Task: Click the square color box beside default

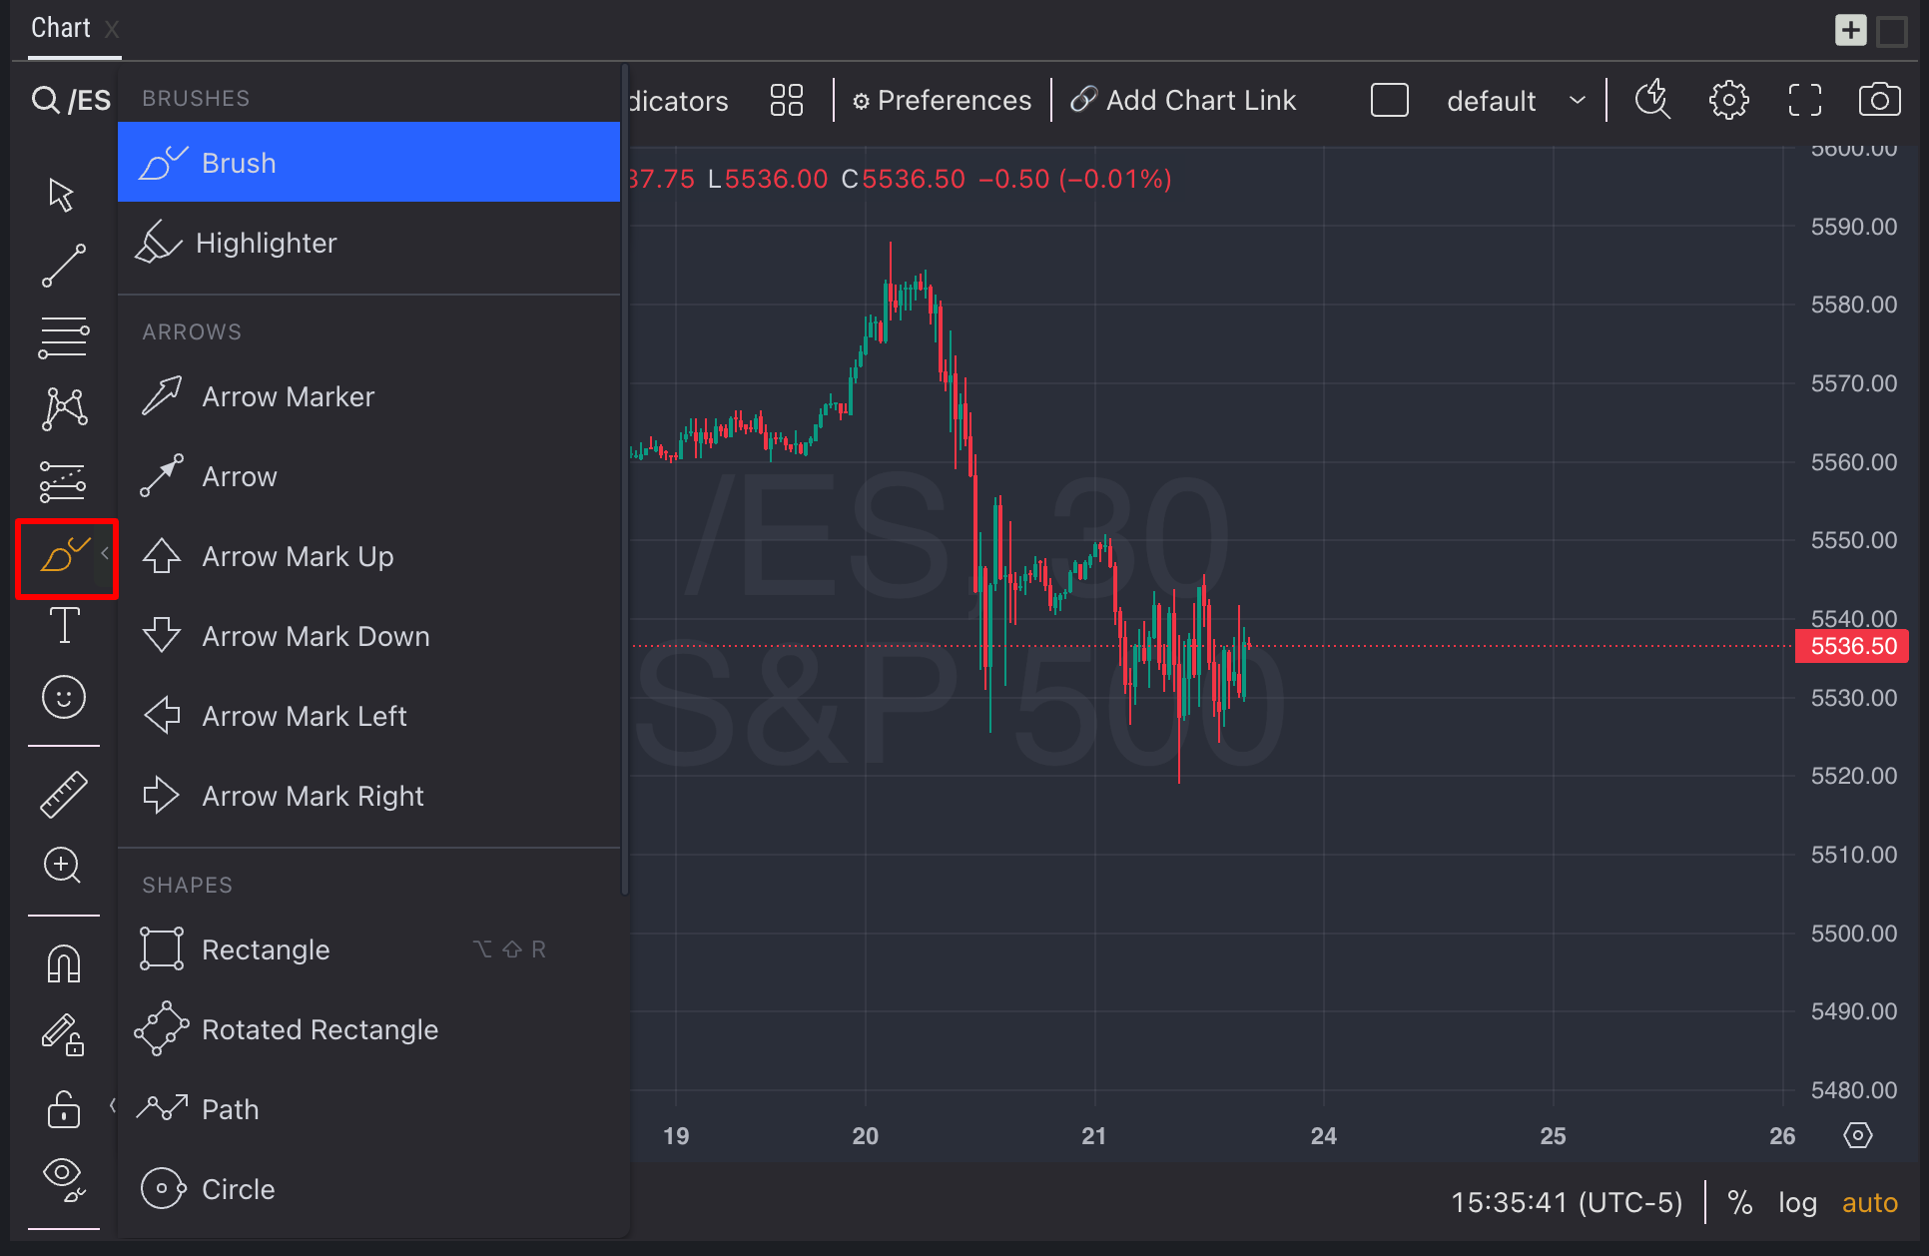Action: coord(1389,100)
